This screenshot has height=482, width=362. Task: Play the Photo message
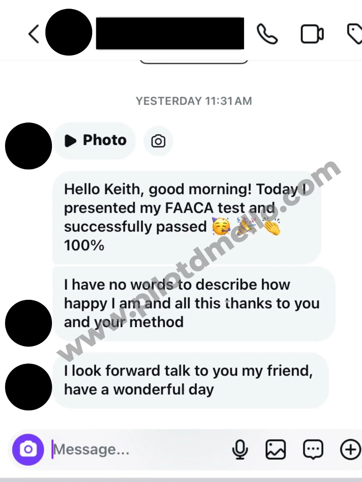(x=95, y=141)
